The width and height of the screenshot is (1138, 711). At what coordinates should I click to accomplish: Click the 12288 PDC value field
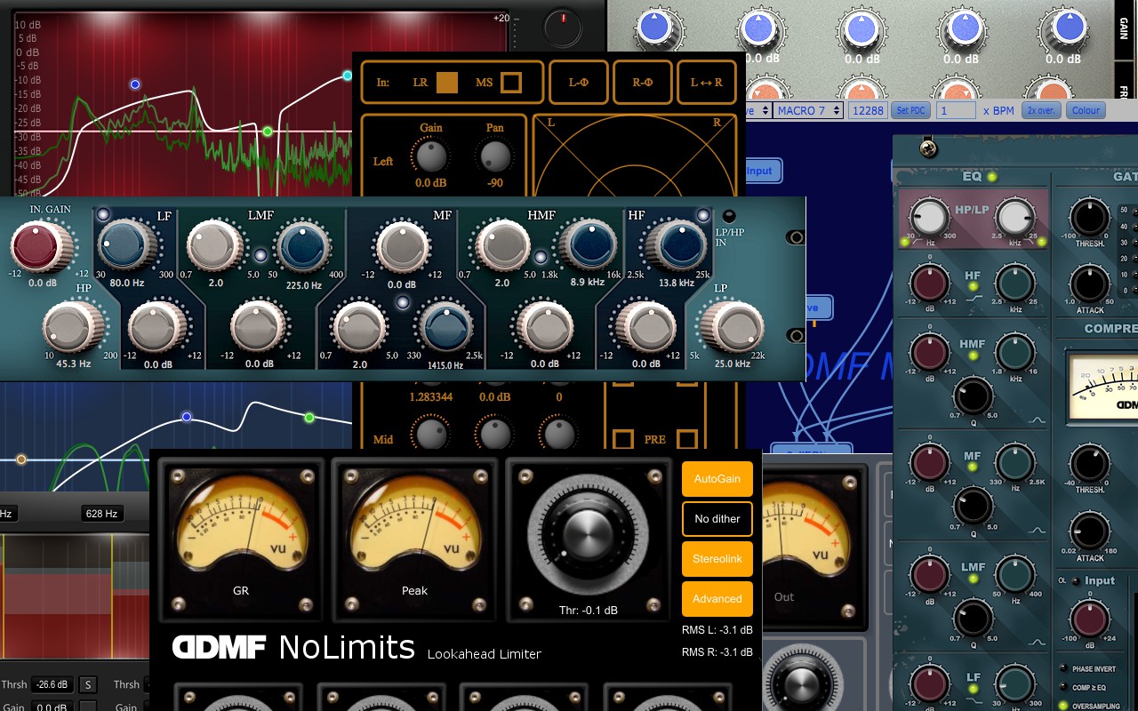pos(867,111)
